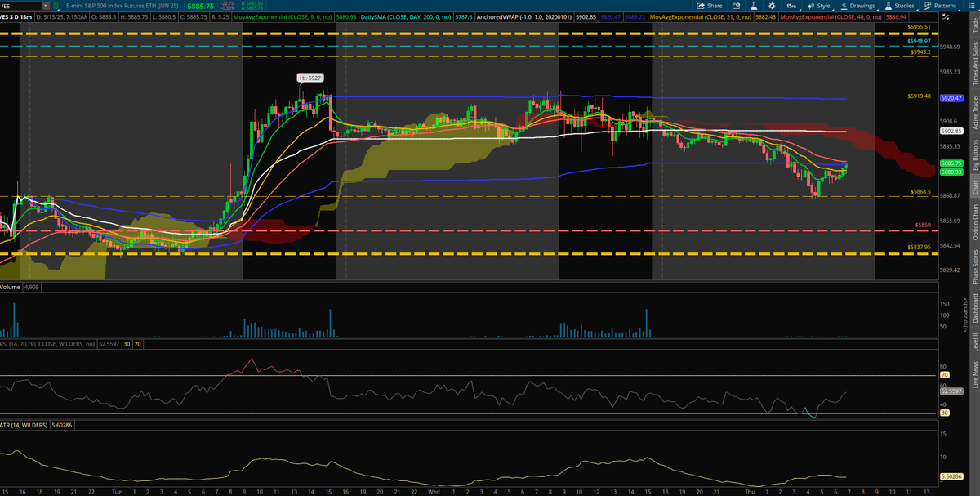This screenshot has height=496, width=980.
Task: Open the Drawings menu
Action: click(857, 6)
